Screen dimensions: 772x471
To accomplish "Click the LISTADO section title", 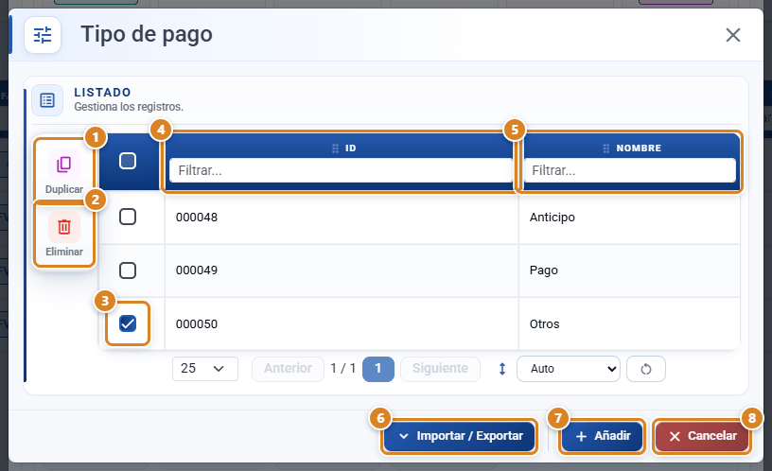I will [x=102, y=93].
